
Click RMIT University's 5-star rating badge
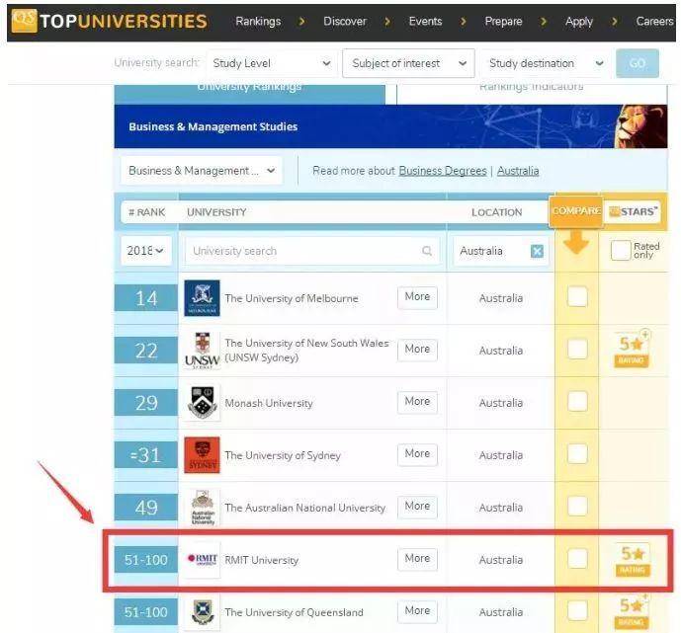(x=633, y=560)
